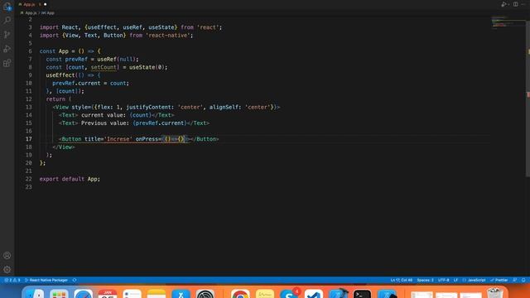Click 'justifyContent' in the View style
530x298 pixels.
pyautogui.click(x=149, y=107)
